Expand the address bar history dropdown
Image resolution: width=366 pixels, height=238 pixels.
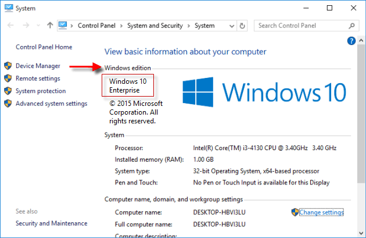(x=231, y=26)
